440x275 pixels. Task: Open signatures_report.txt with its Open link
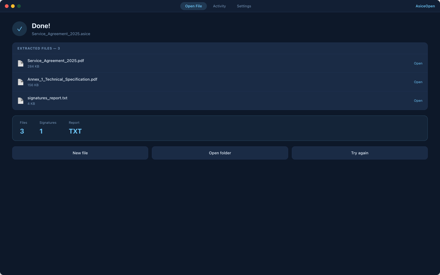pos(418,101)
